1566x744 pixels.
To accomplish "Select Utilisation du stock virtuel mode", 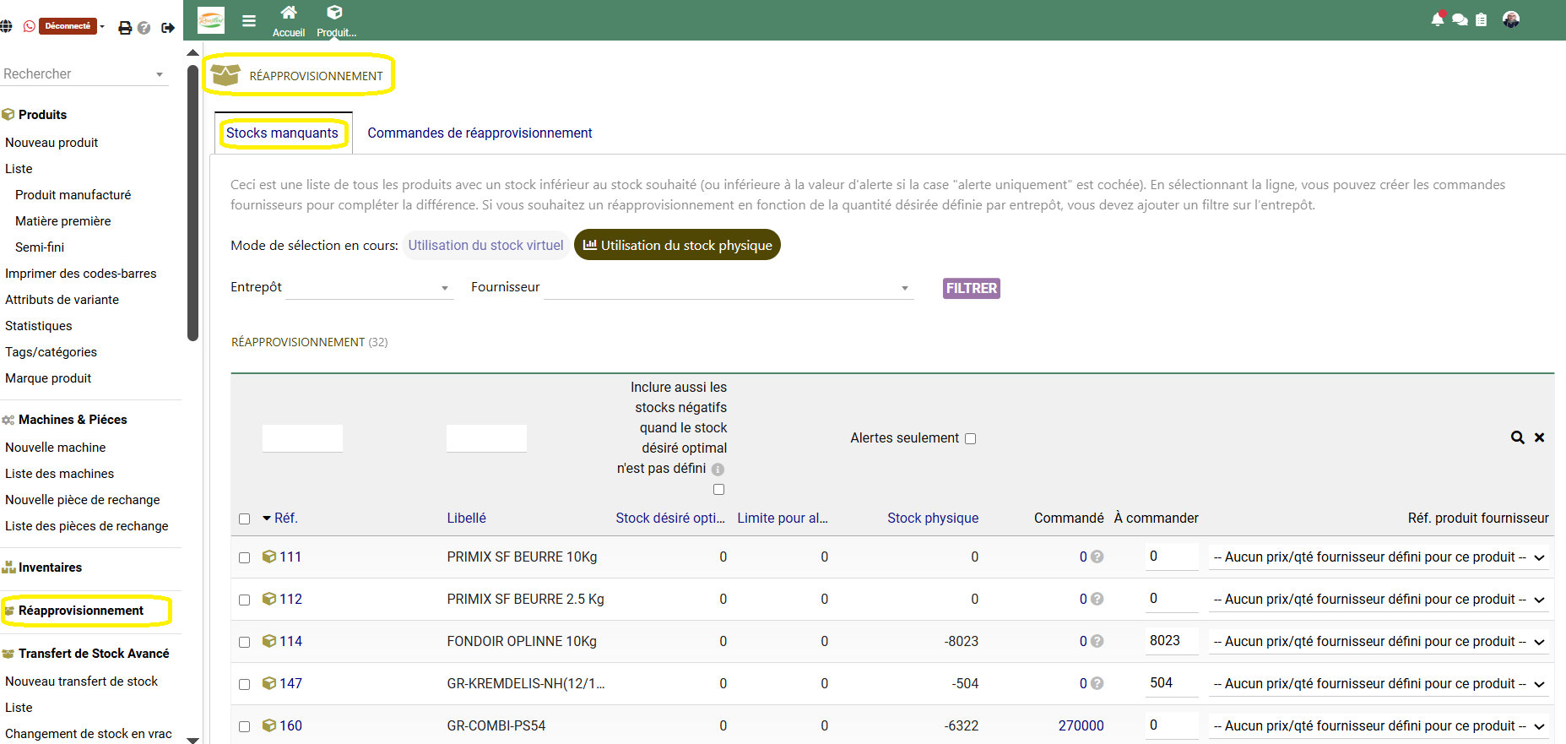I will click(485, 246).
